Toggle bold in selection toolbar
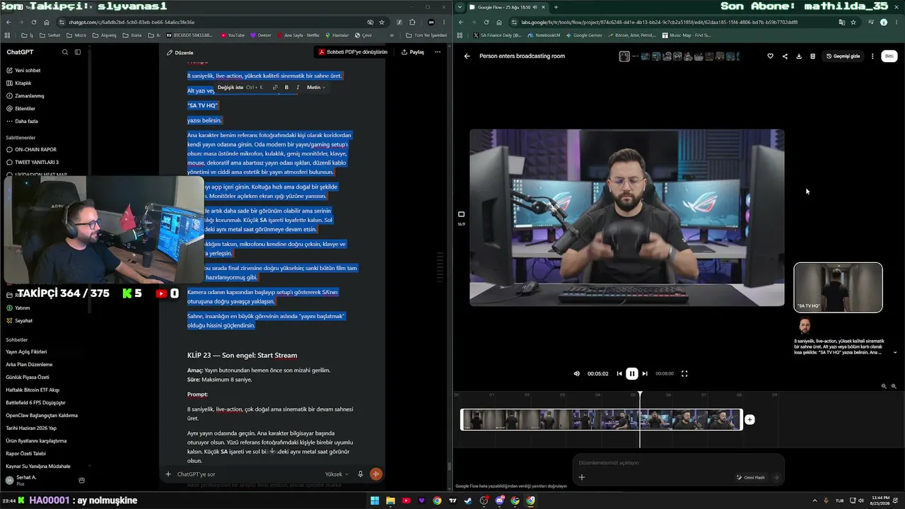Image resolution: width=905 pixels, height=509 pixels. [286, 87]
